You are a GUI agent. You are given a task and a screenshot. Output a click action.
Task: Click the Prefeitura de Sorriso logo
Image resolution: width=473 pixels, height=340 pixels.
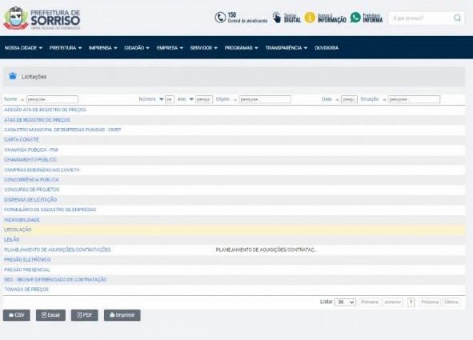(x=41, y=18)
